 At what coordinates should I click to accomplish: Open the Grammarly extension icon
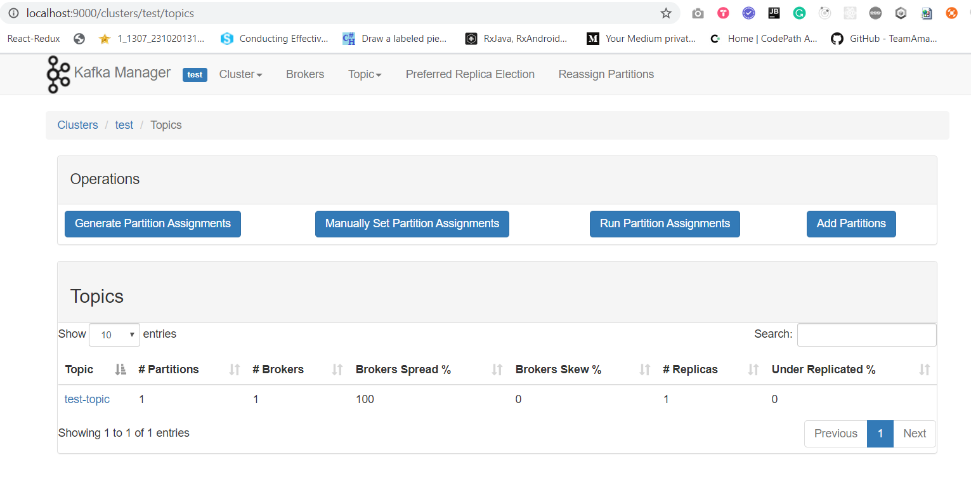(799, 13)
